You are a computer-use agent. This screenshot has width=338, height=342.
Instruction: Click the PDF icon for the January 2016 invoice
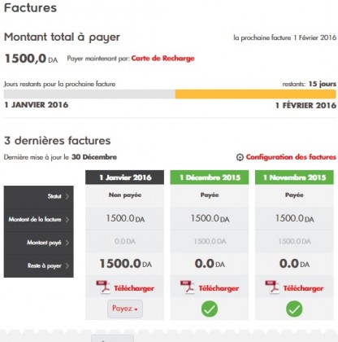coord(103,287)
